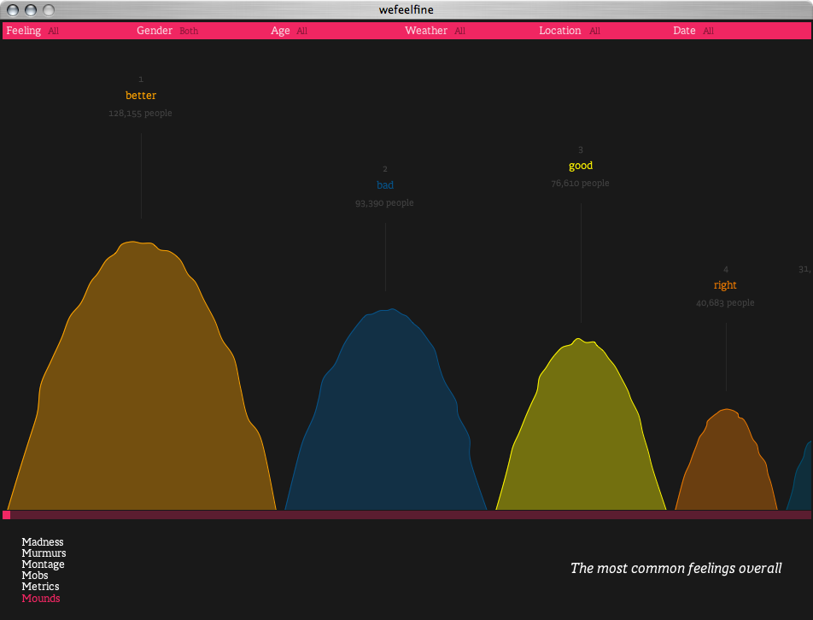Expand the Location filter
Screen dimensions: 813x620
tap(560, 31)
